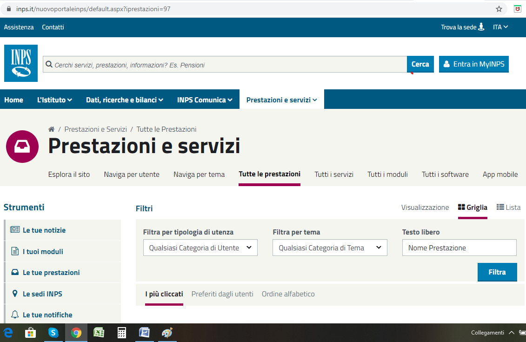Switch to Lista view
This screenshot has height=342, width=526.
point(508,208)
